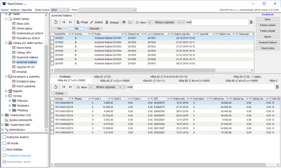281x168 pixels.
Task: Open Stavy účtů in the tree
Action: pyautogui.click(x=23, y=23)
